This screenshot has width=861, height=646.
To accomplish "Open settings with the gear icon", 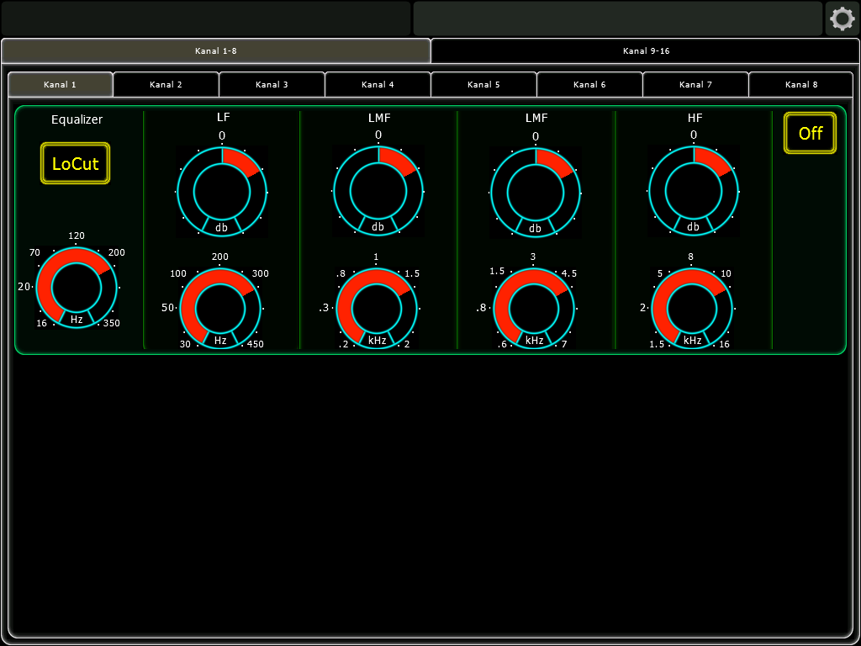I will tap(841, 19).
